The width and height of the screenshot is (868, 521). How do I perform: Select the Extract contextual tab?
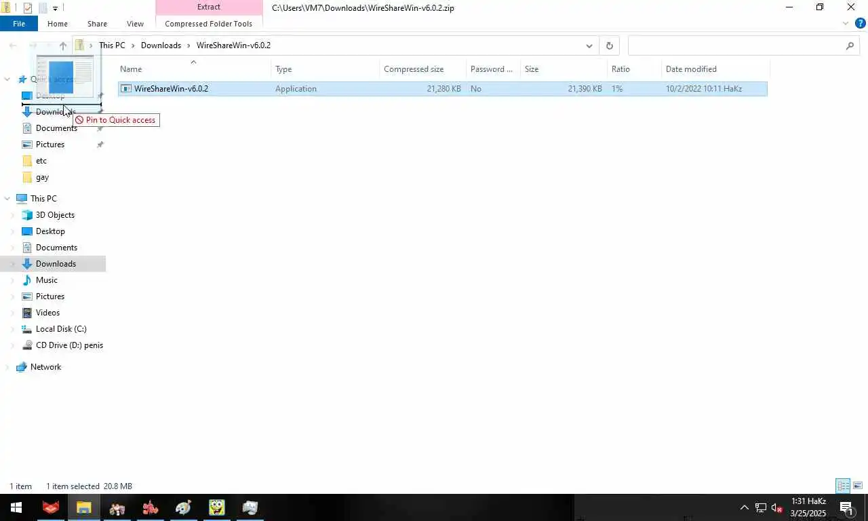(209, 7)
